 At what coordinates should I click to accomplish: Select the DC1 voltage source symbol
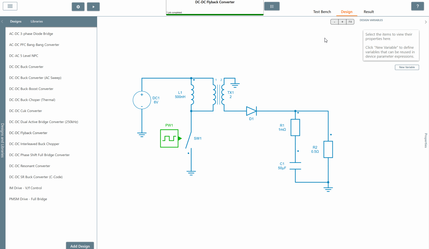(x=142, y=100)
